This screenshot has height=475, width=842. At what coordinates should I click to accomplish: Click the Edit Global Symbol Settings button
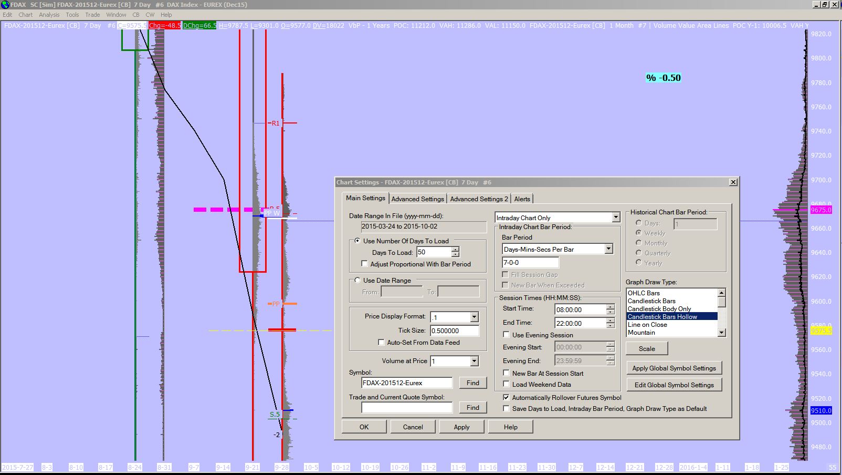[x=673, y=385]
